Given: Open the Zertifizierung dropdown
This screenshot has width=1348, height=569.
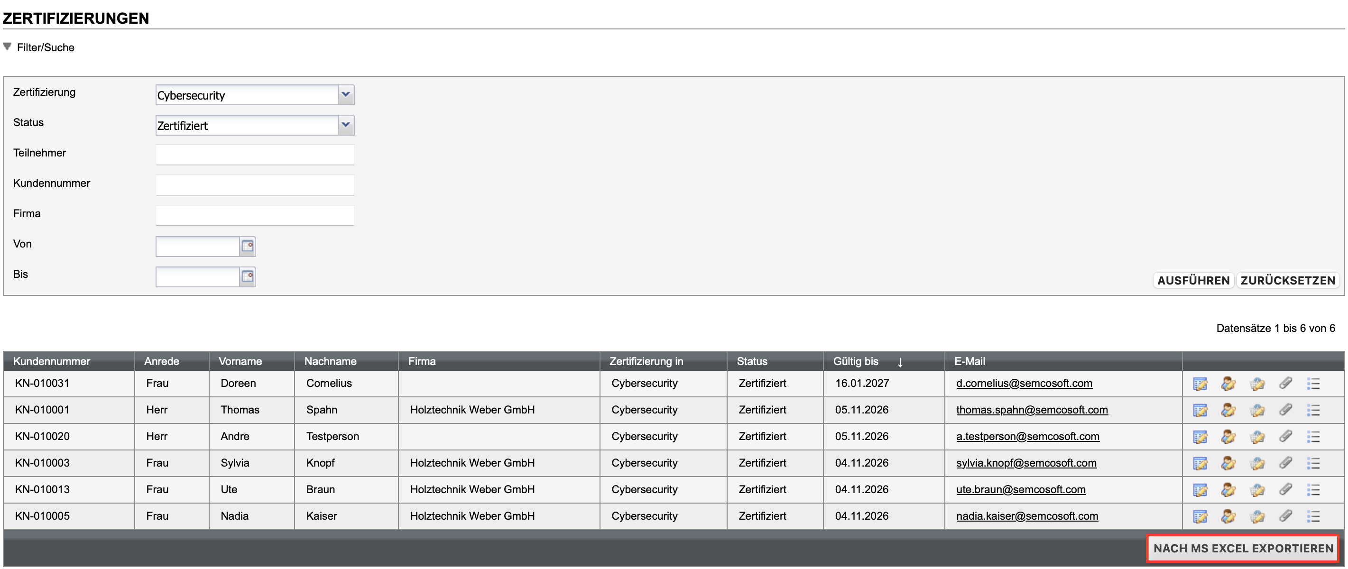Looking at the screenshot, I should click(345, 95).
